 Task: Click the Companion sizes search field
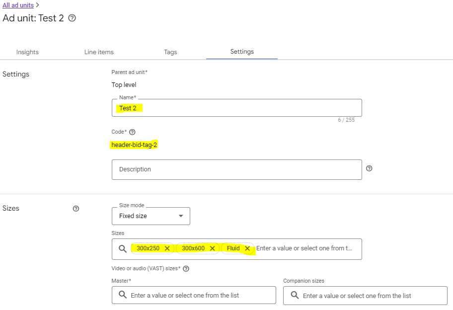point(370,296)
